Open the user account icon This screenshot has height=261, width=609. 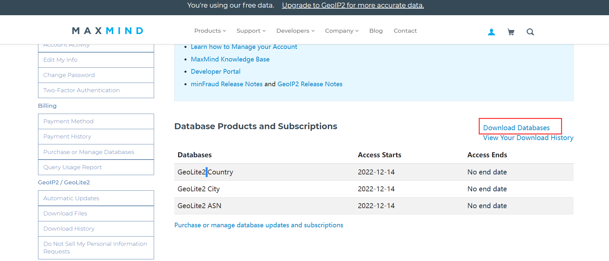pos(491,32)
